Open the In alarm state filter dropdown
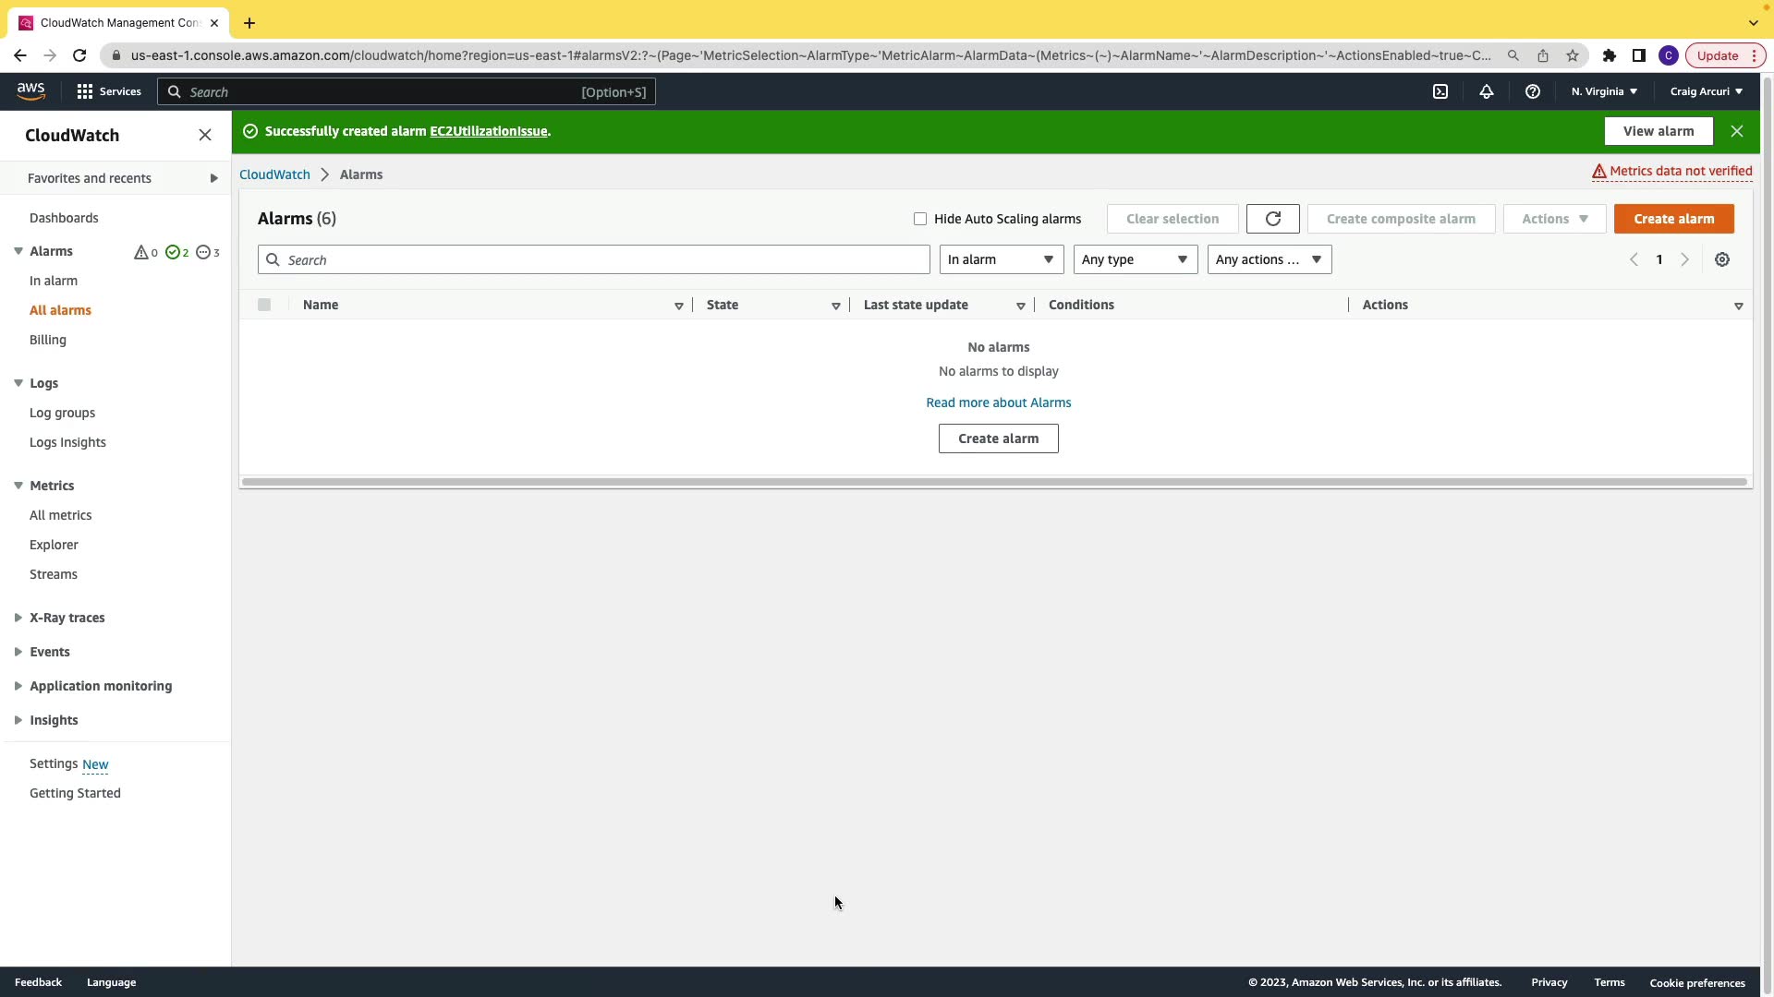This screenshot has height=997, width=1774. (1001, 259)
